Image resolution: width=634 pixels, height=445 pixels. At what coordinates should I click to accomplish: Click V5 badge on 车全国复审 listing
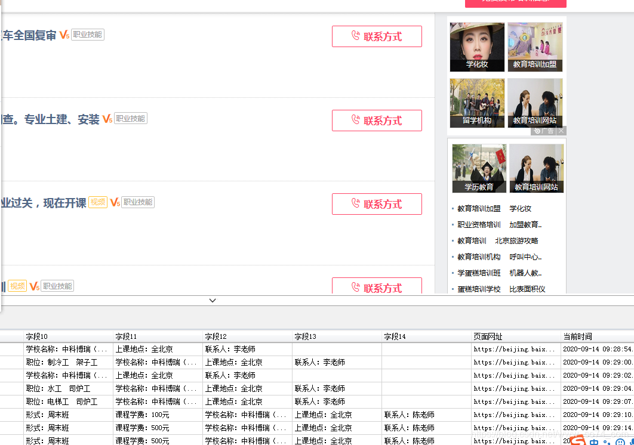[64, 35]
